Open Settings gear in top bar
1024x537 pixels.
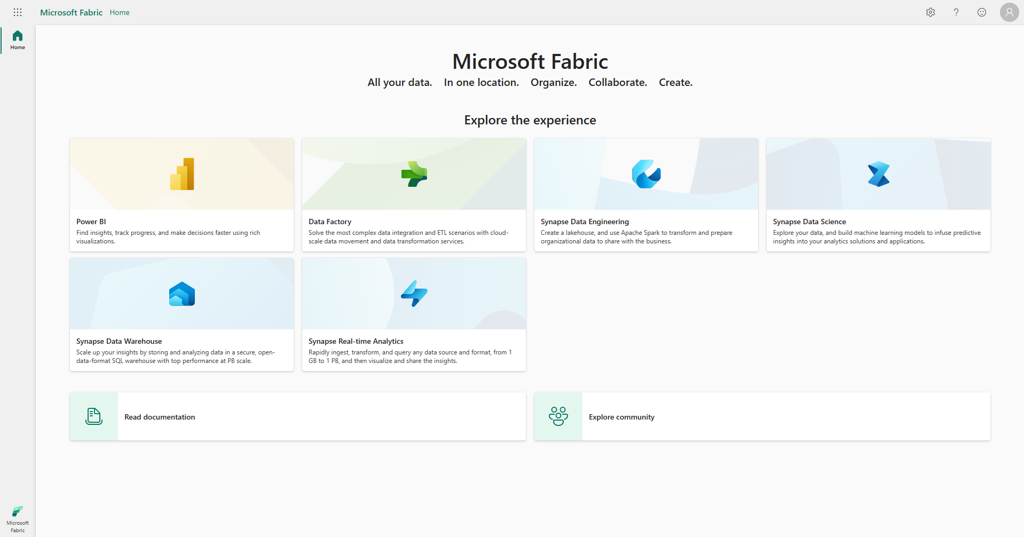pyautogui.click(x=930, y=12)
